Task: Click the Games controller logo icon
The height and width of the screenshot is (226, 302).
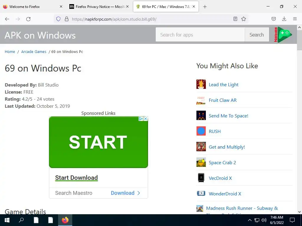Action: (x=283, y=35)
